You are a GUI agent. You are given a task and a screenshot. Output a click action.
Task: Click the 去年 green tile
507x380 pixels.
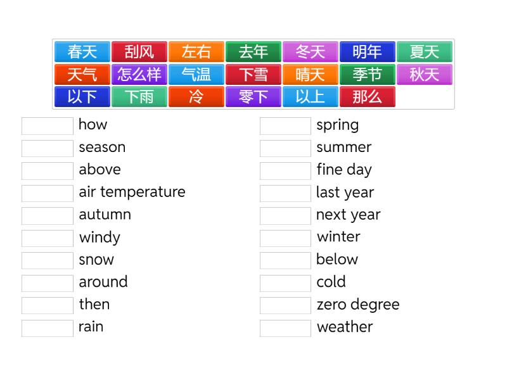click(253, 52)
